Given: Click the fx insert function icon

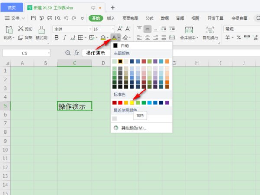Looking at the screenshot, I should point(76,53).
